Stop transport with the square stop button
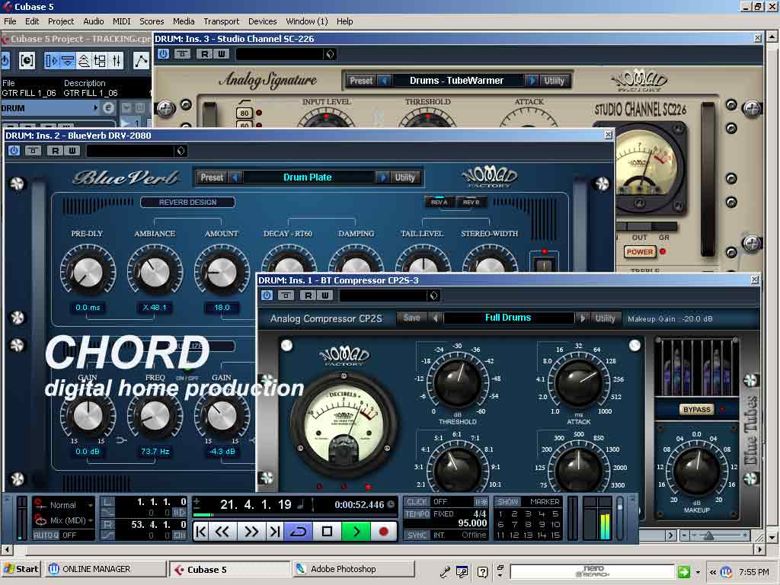The image size is (780, 585). (328, 531)
